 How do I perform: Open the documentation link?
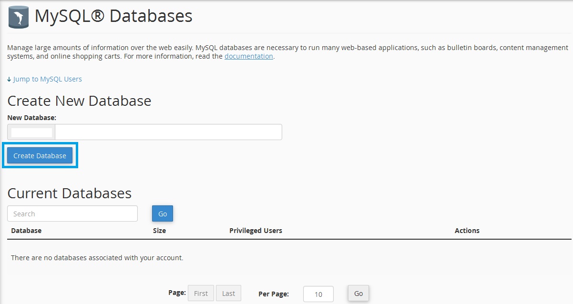point(249,56)
